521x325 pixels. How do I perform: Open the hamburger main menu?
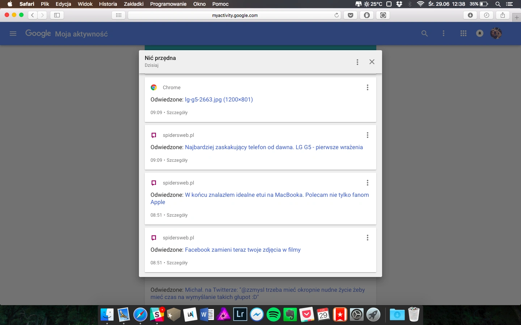(13, 34)
